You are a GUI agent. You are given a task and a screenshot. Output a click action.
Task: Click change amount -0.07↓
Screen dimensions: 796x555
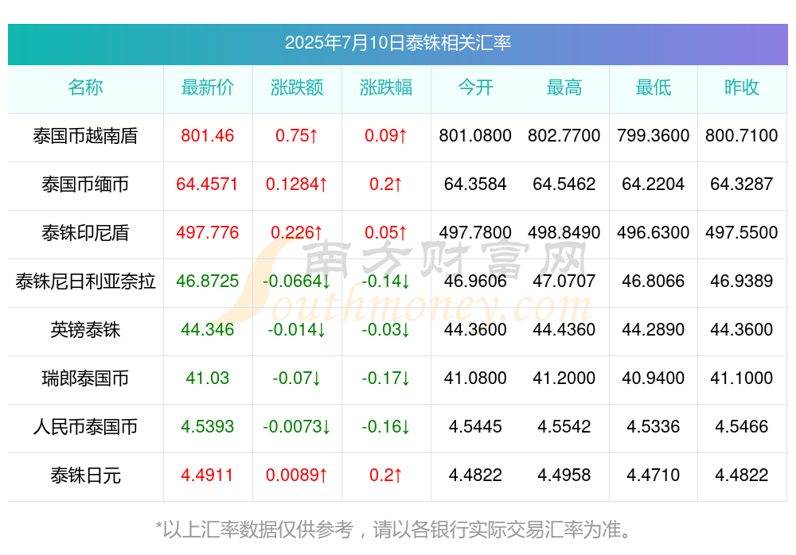(297, 378)
